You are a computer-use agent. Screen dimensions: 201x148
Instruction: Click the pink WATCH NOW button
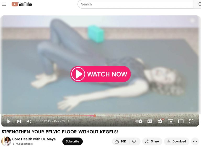(100, 74)
